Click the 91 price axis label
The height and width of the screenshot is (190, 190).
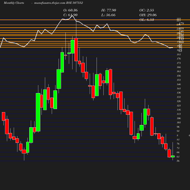point(178,131)
